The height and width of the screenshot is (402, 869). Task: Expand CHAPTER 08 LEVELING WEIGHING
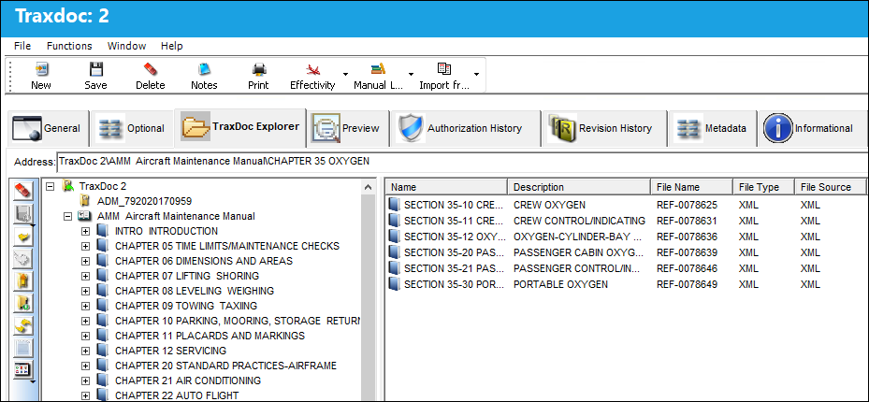pyautogui.click(x=85, y=292)
